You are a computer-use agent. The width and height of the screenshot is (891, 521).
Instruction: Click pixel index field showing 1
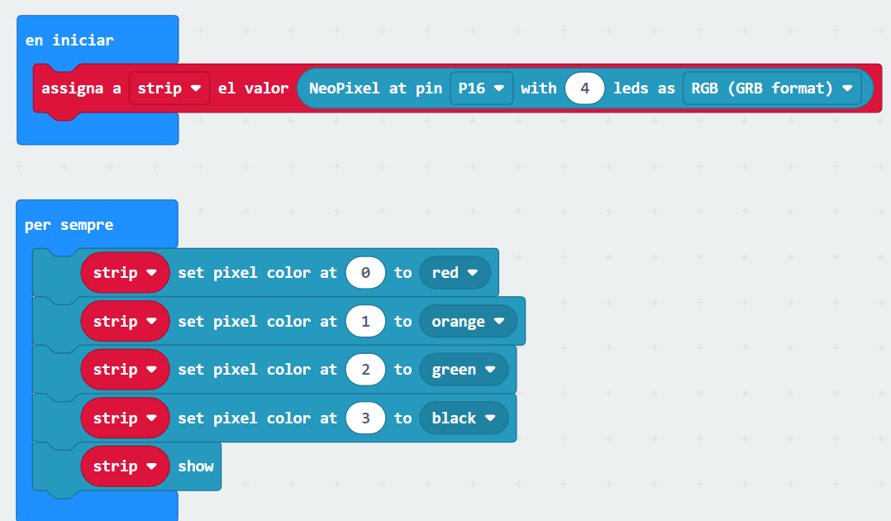pos(365,321)
